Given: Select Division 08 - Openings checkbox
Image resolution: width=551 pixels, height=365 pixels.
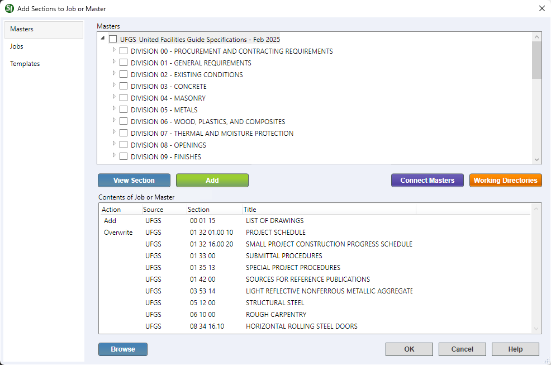Looking at the screenshot, I should [123, 145].
